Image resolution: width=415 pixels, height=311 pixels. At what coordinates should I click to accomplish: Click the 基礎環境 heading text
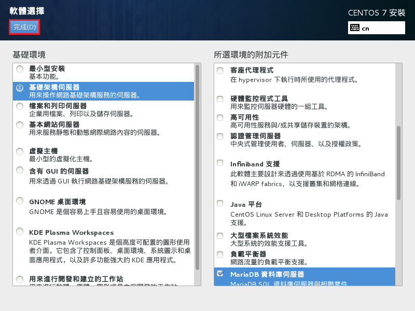[29, 55]
